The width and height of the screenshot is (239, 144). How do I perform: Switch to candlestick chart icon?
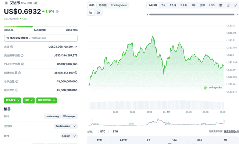click(x=99, y=12)
